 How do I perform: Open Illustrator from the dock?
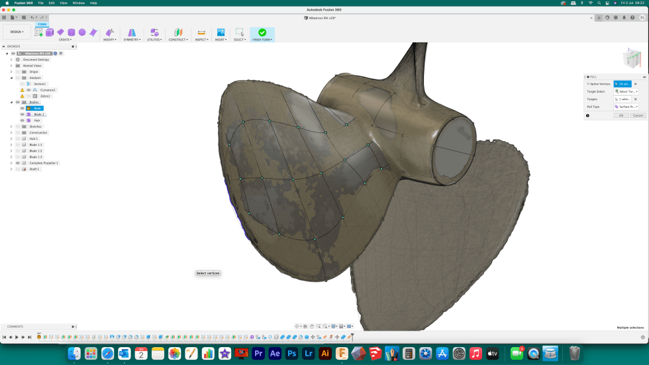[x=325, y=354]
